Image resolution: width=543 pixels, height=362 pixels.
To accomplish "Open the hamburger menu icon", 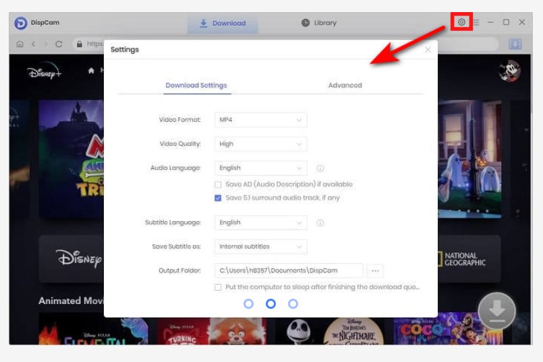I will (476, 22).
